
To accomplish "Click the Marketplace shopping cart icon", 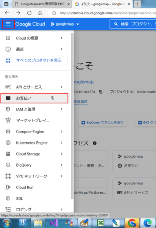I will 8,120.
